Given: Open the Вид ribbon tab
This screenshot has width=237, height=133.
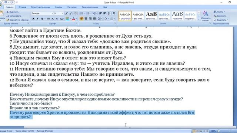Looking at the screenshot, I should coord(105,7).
